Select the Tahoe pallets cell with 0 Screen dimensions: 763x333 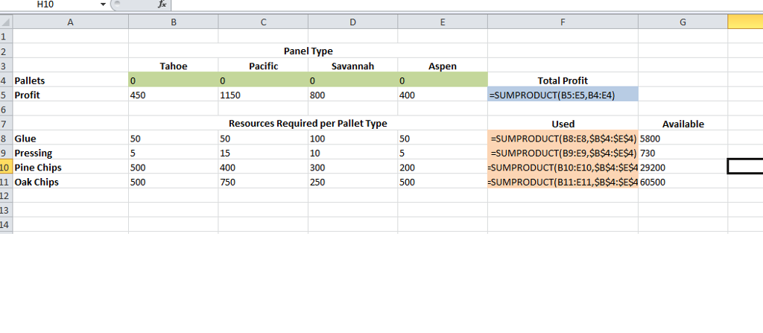[173, 80]
